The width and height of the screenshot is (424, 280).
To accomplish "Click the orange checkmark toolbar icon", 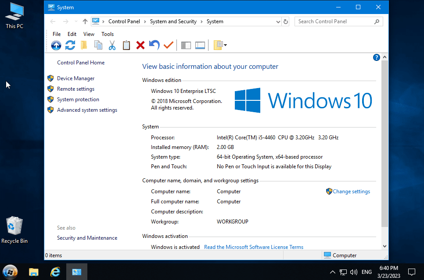I will click(x=169, y=45).
